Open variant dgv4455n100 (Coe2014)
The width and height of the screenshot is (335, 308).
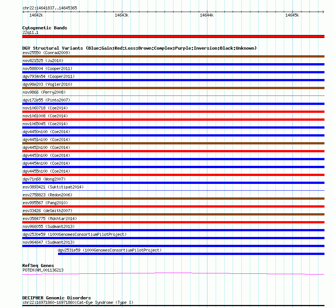46,171
